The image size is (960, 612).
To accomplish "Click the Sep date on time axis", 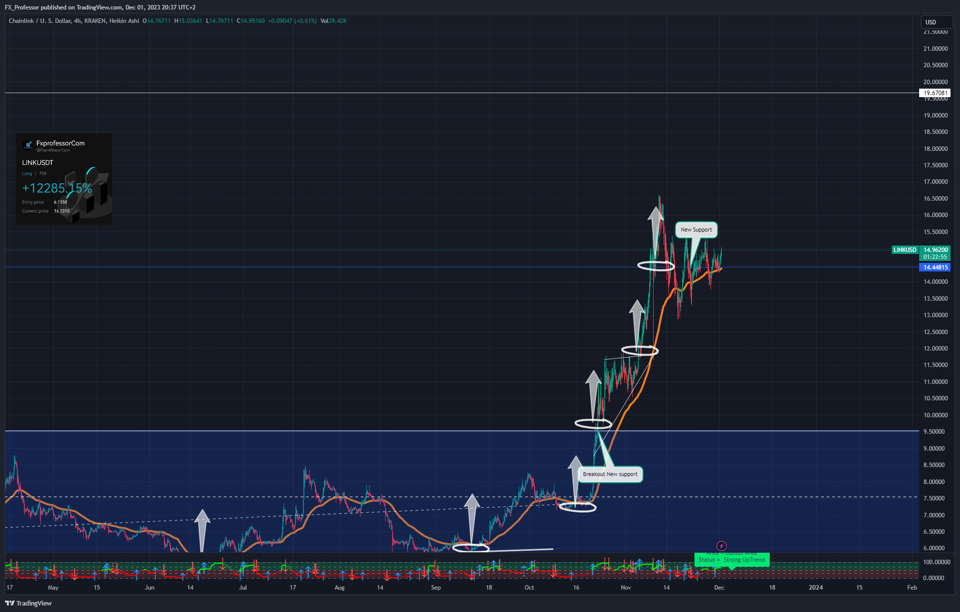I will point(435,588).
